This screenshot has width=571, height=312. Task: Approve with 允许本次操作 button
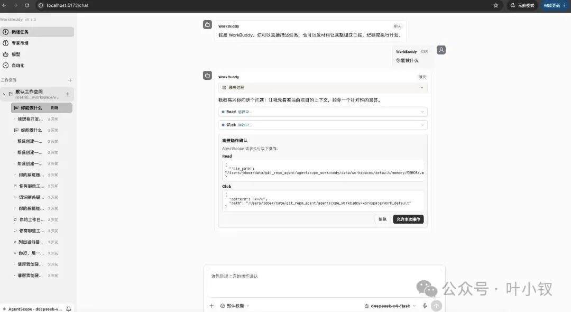click(x=408, y=219)
